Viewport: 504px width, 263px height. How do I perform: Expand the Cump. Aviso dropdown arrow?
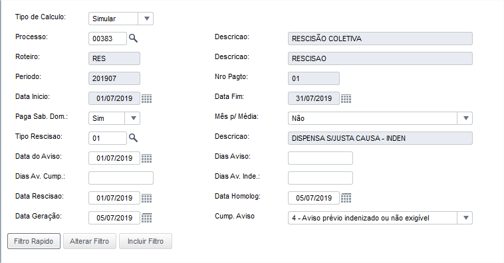[x=465, y=218]
